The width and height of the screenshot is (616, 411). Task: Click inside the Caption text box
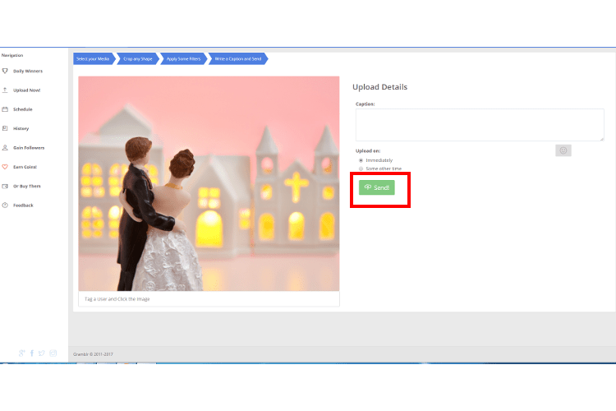(479, 125)
